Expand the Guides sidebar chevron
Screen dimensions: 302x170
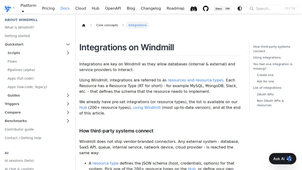point(68,95)
